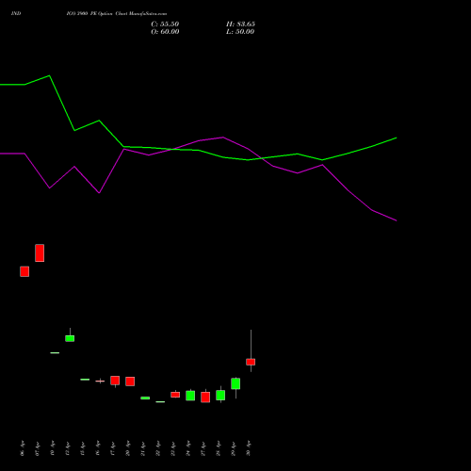Click the 29 Apr date label

point(233,448)
